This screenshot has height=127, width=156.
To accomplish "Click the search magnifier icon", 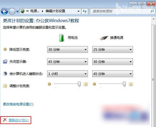I will pyautogui.click(x=152, y=11).
